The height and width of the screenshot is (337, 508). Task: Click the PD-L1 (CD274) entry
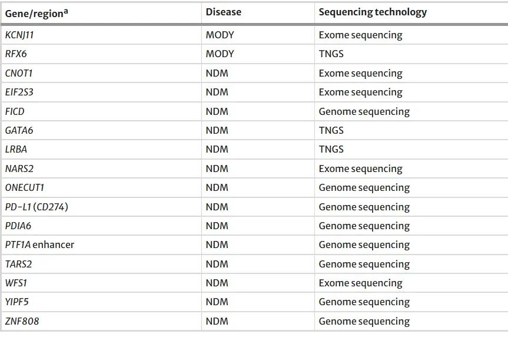pyautogui.click(x=36, y=207)
